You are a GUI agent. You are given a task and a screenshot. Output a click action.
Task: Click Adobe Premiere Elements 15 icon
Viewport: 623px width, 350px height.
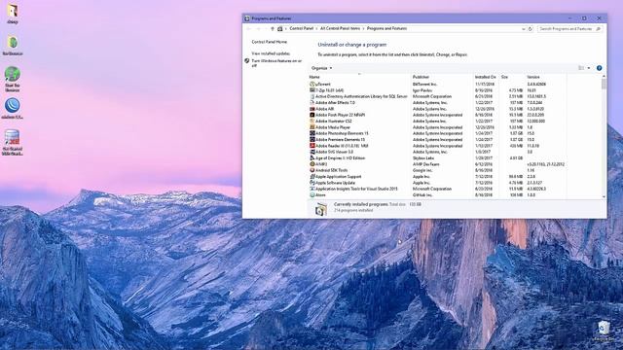coord(312,140)
